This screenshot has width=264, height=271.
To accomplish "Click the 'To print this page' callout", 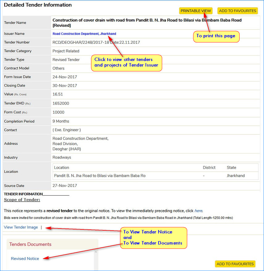I will [x=216, y=36].
